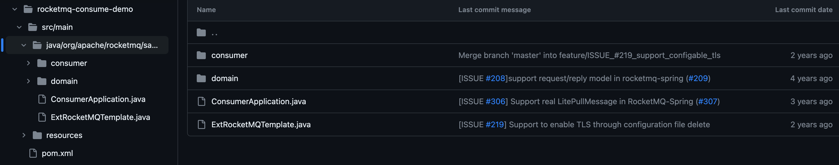Open ConsumerApplication.java from the file list
Screen dimensions: 839x165
pos(259,101)
